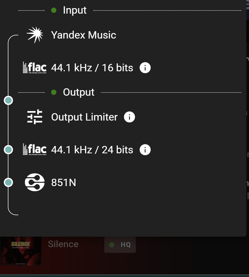Click the Silence track title

tap(63, 244)
